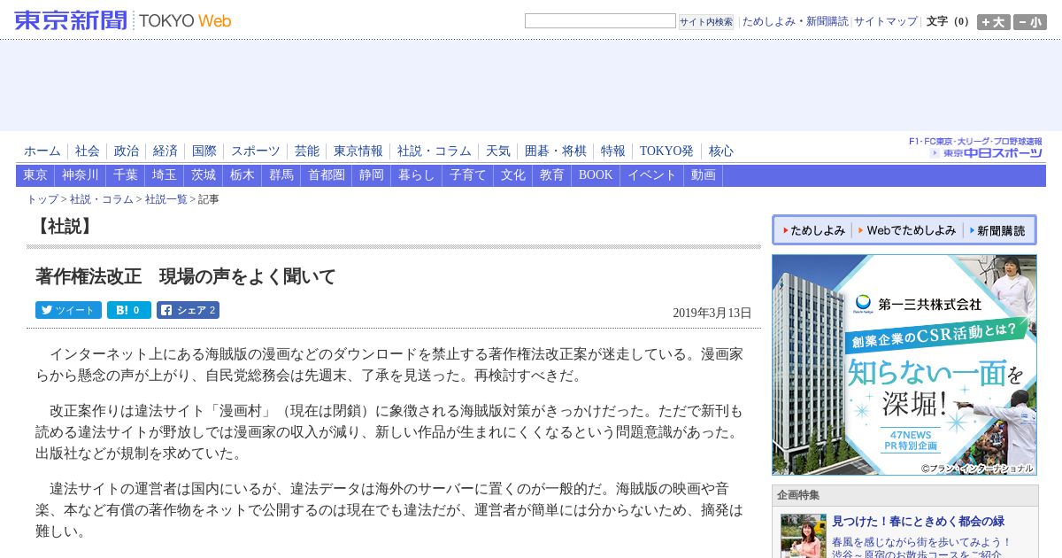
Task: Increase text size with +大 button
Action: (993, 22)
